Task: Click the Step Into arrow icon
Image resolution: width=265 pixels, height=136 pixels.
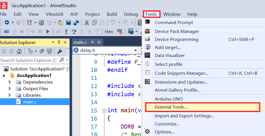Action: pos(66,31)
